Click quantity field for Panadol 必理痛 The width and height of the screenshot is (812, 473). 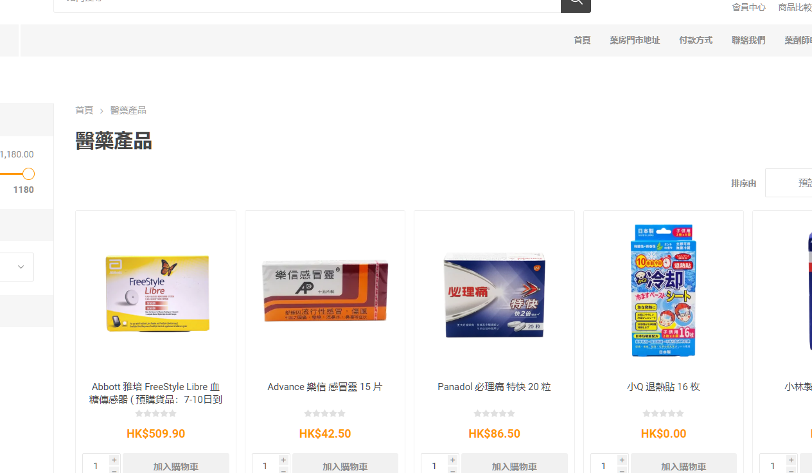(434, 463)
